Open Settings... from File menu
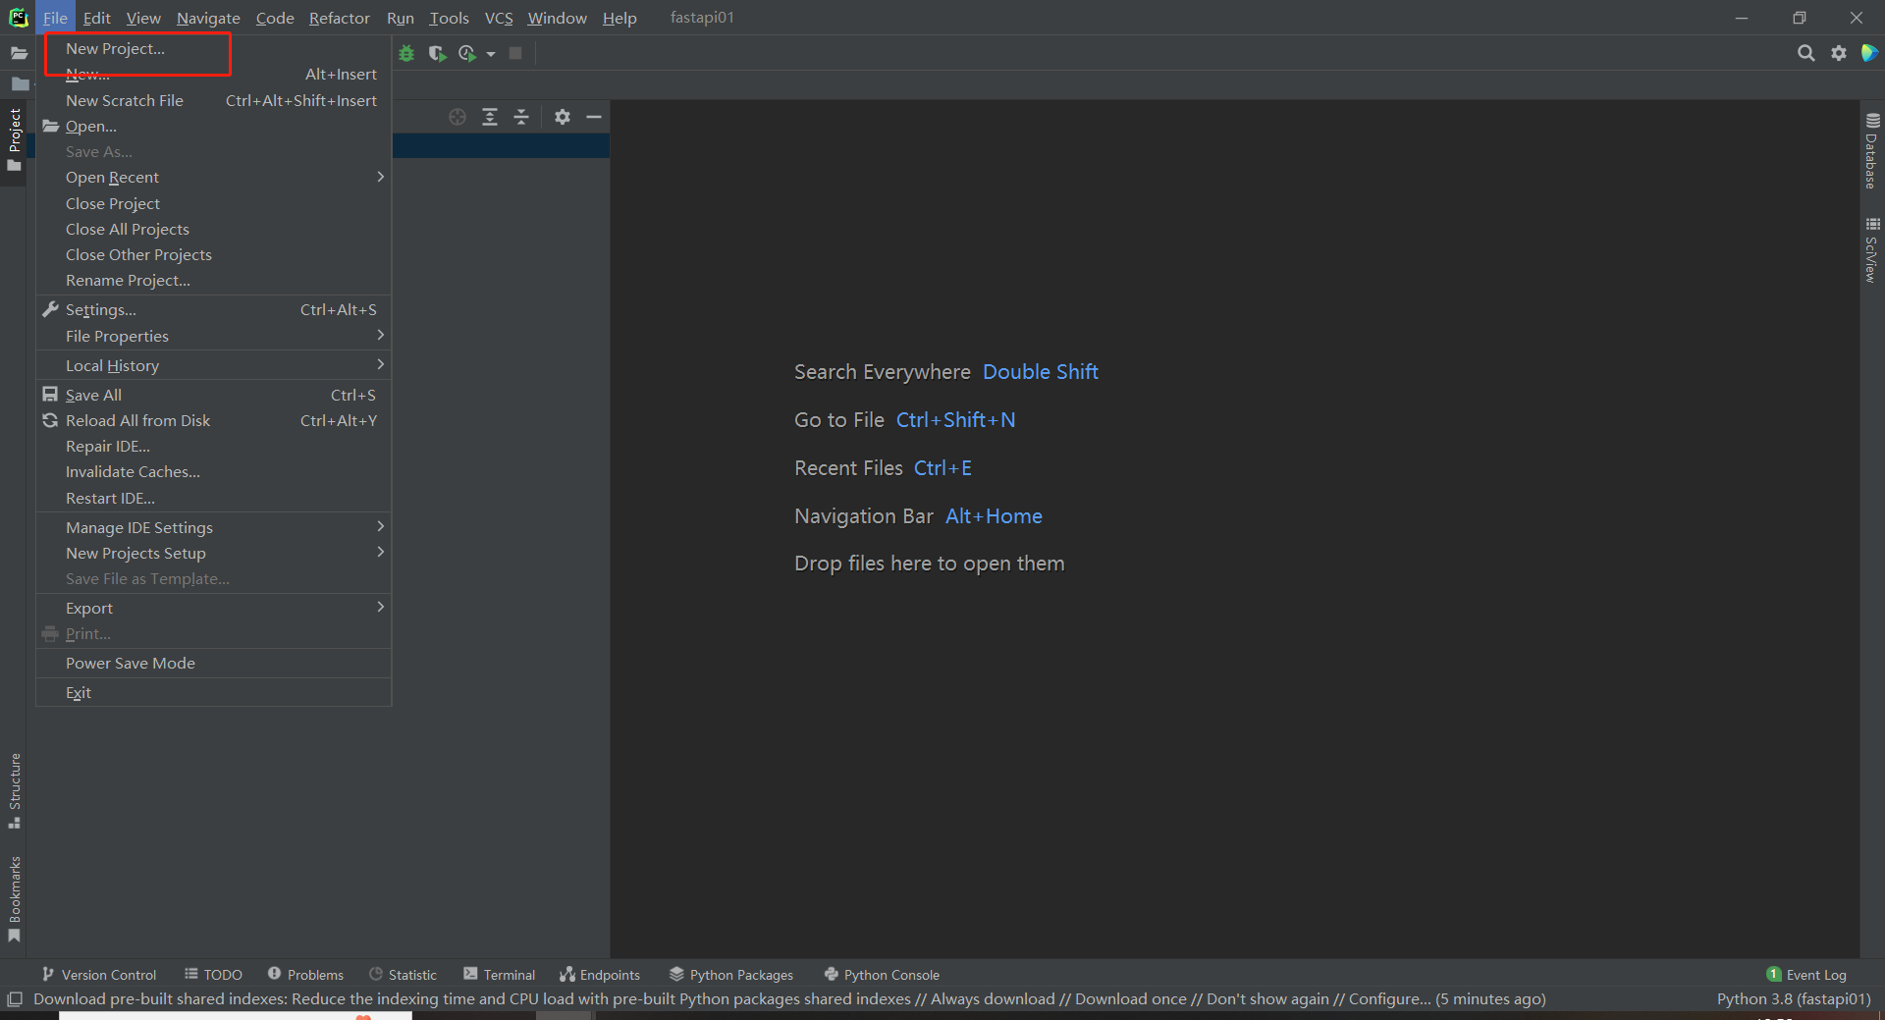Image resolution: width=1885 pixels, height=1020 pixels. tap(213, 309)
